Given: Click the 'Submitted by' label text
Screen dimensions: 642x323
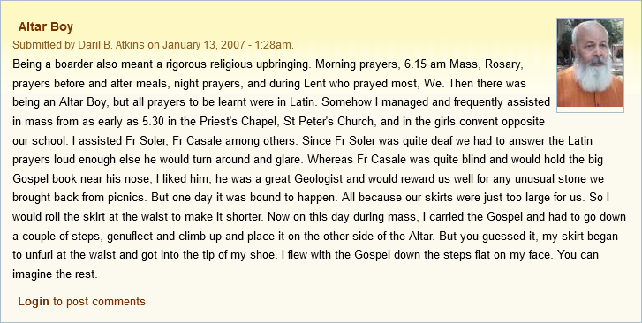Looking at the screenshot, I should 44,45.
